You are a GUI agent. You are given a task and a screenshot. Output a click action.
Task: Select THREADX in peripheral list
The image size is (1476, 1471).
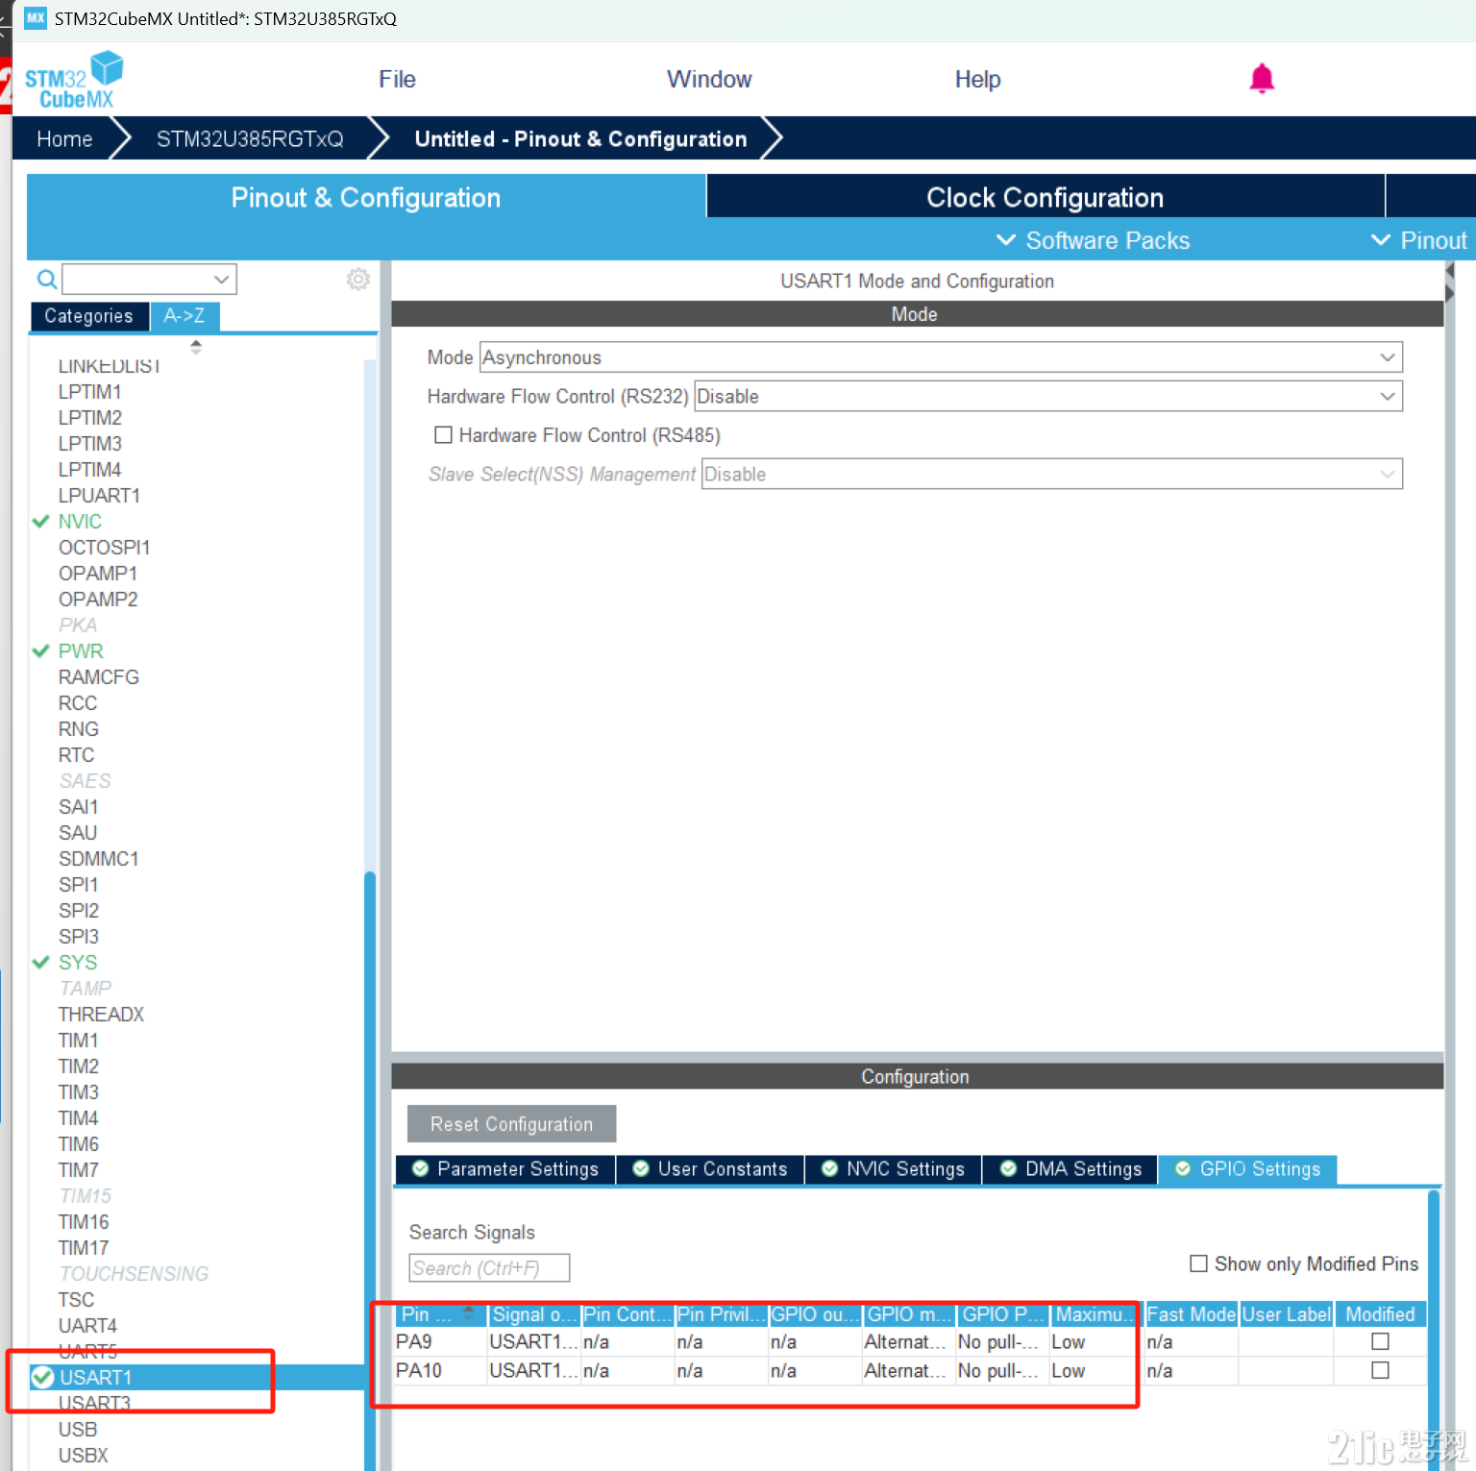tap(101, 1015)
